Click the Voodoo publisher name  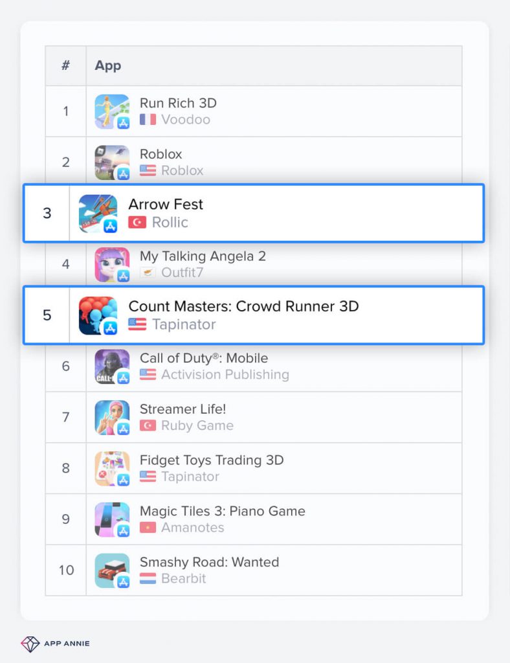185,120
